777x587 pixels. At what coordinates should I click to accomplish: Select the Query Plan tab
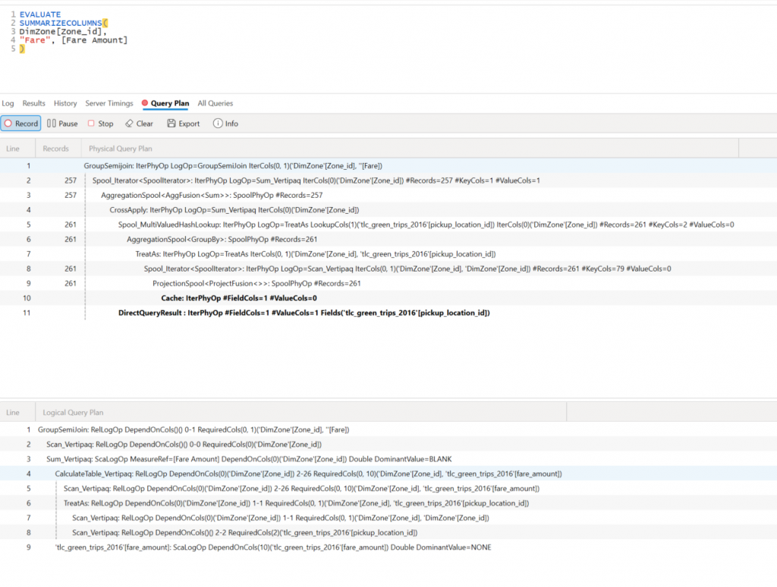pos(169,103)
